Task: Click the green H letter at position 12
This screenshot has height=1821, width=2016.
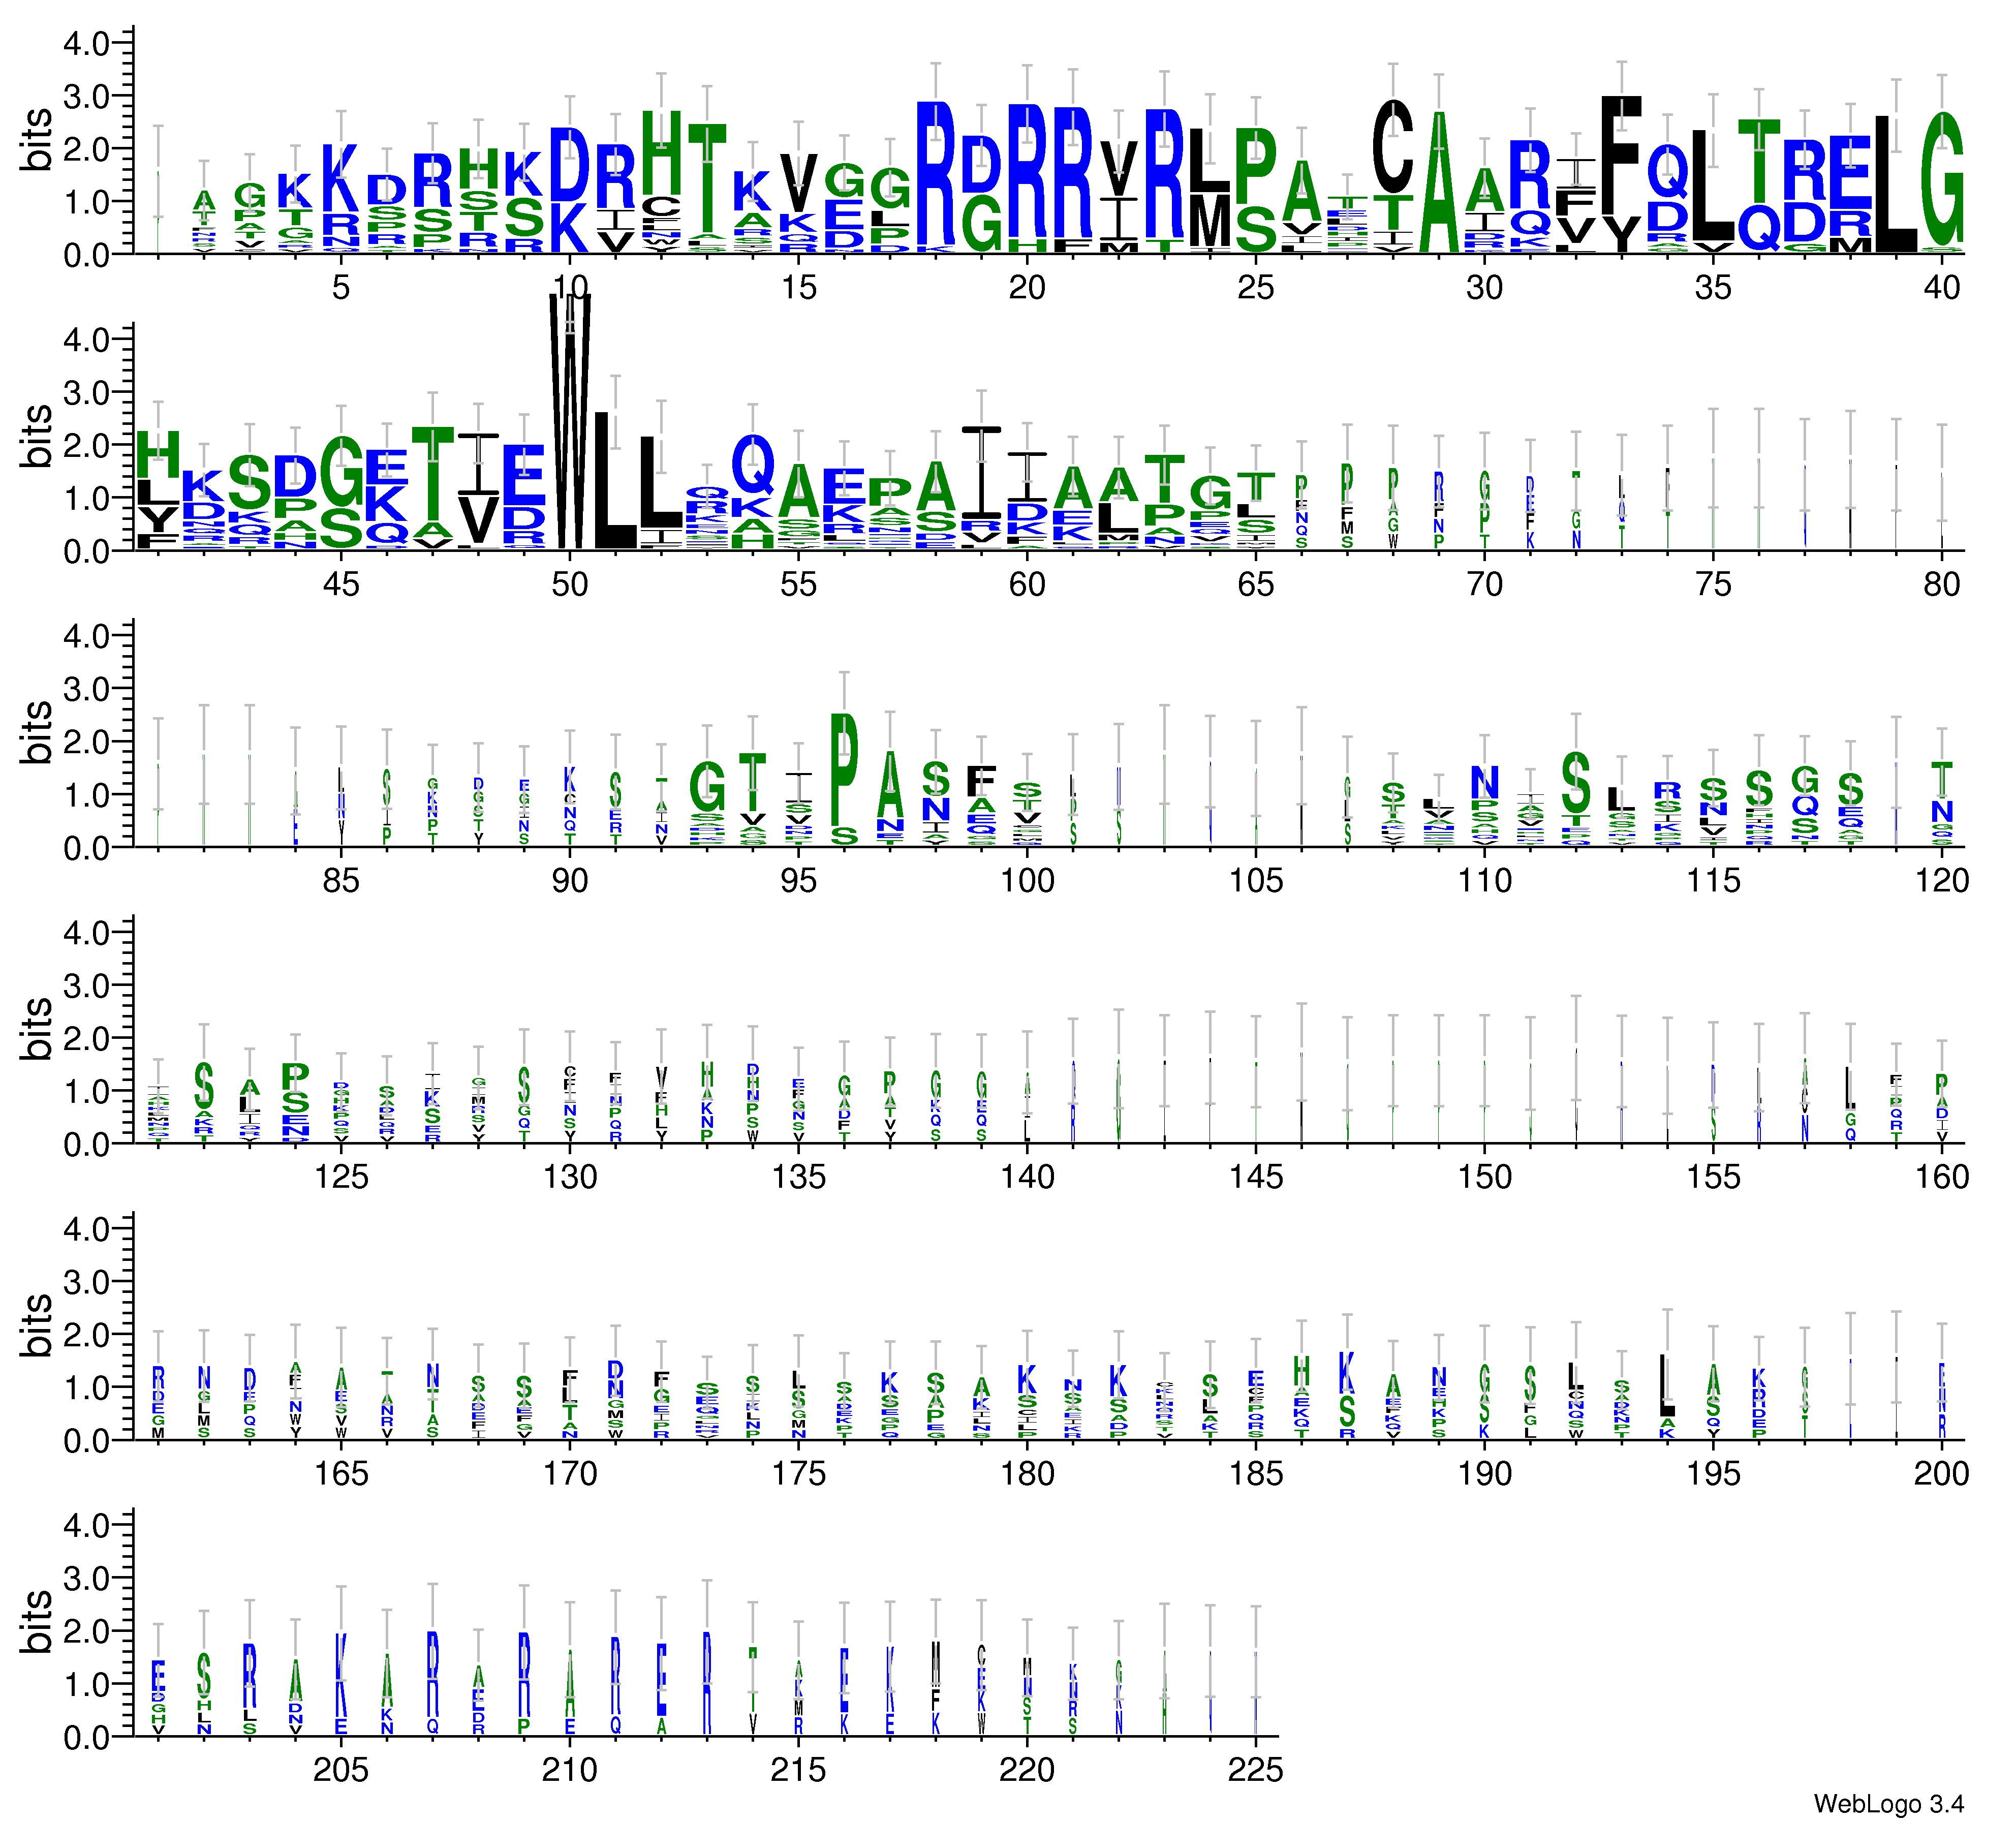Action: pos(661,153)
